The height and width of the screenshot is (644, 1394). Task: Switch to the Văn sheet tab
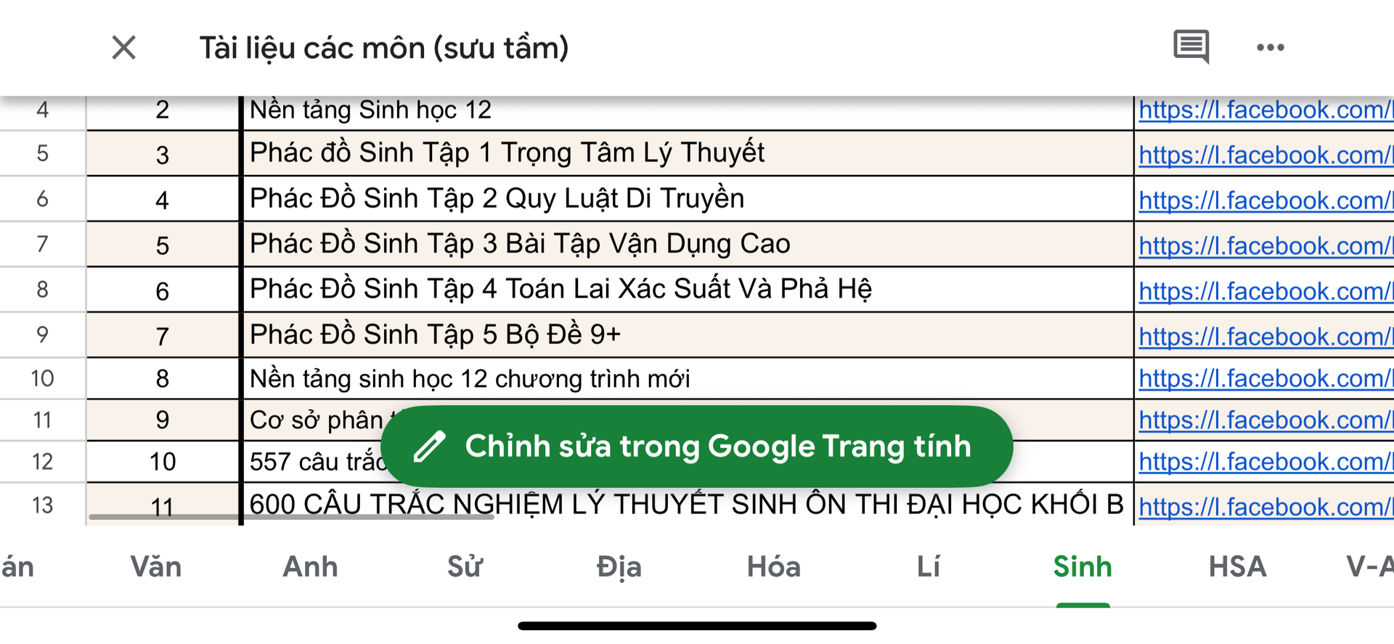click(x=156, y=566)
